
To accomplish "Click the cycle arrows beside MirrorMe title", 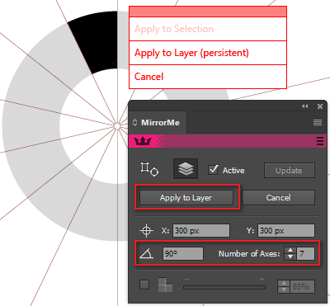I will point(134,122).
